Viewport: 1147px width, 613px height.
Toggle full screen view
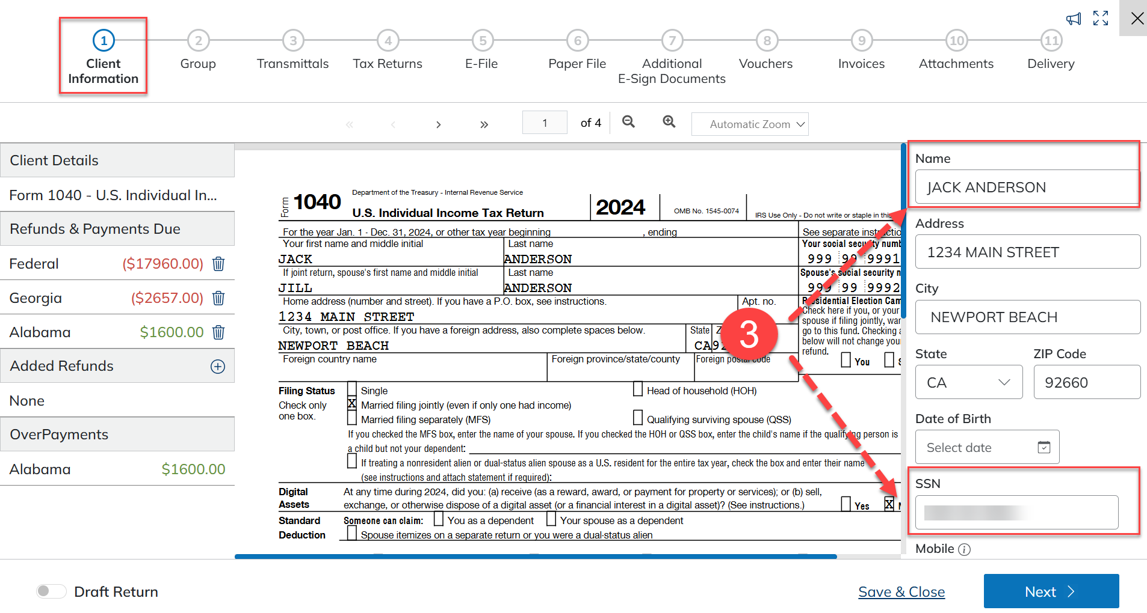(x=1101, y=19)
